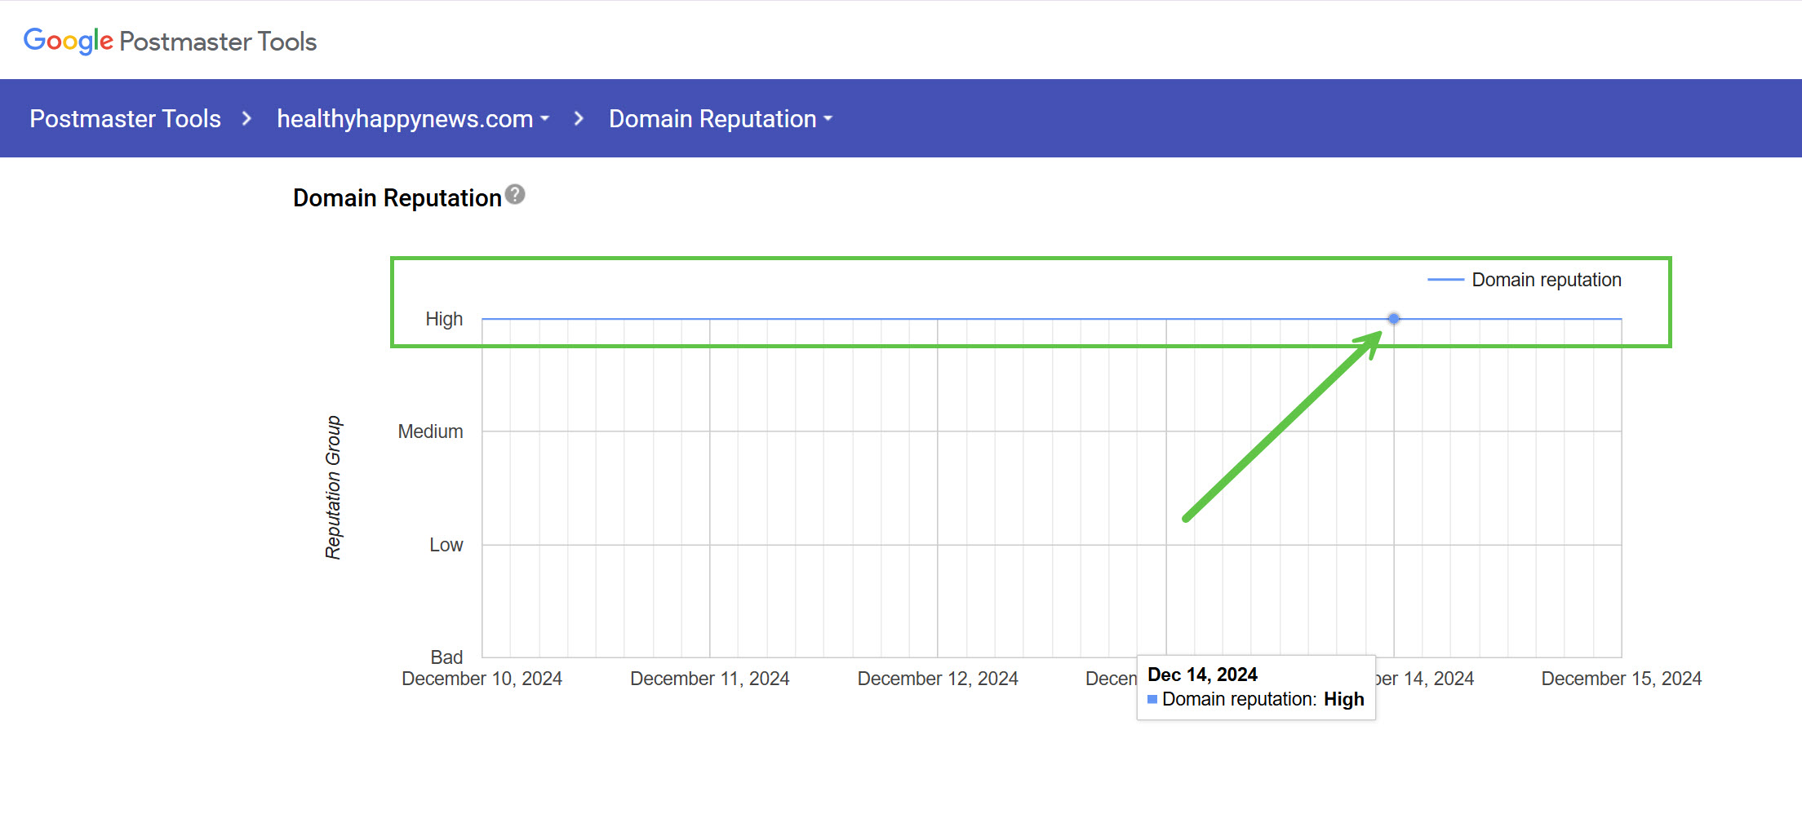
Task: Click the 'Medium' y-axis label
Action: (x=430, y=431)
